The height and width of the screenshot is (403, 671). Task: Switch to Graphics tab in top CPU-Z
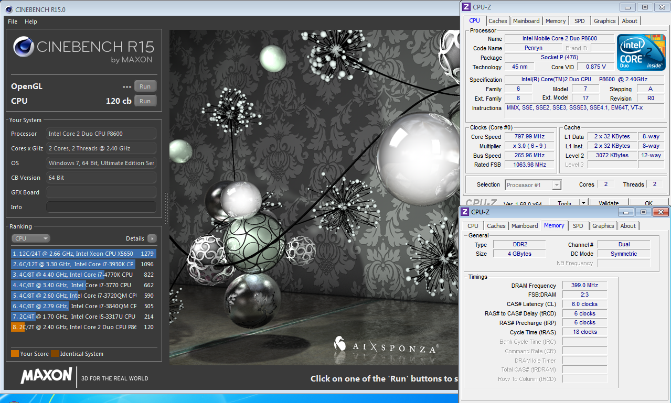pyautogui.click(x=605, y=21)
